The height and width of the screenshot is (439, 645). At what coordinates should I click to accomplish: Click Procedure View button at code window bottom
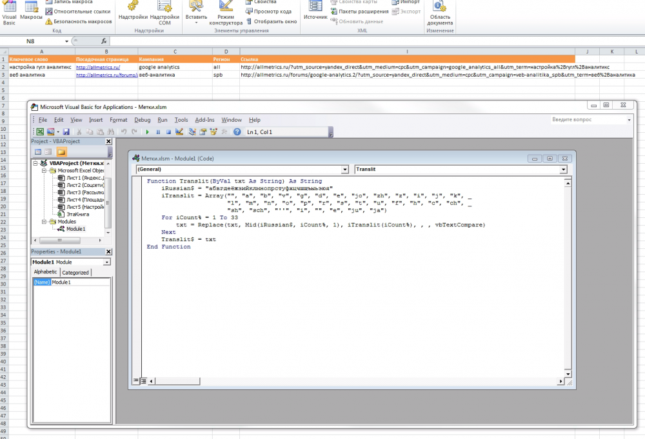coord(135,381)
